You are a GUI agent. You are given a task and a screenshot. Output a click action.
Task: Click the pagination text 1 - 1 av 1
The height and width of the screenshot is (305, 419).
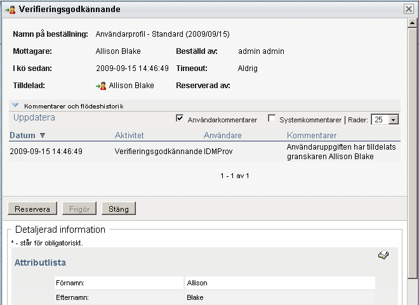235,176
